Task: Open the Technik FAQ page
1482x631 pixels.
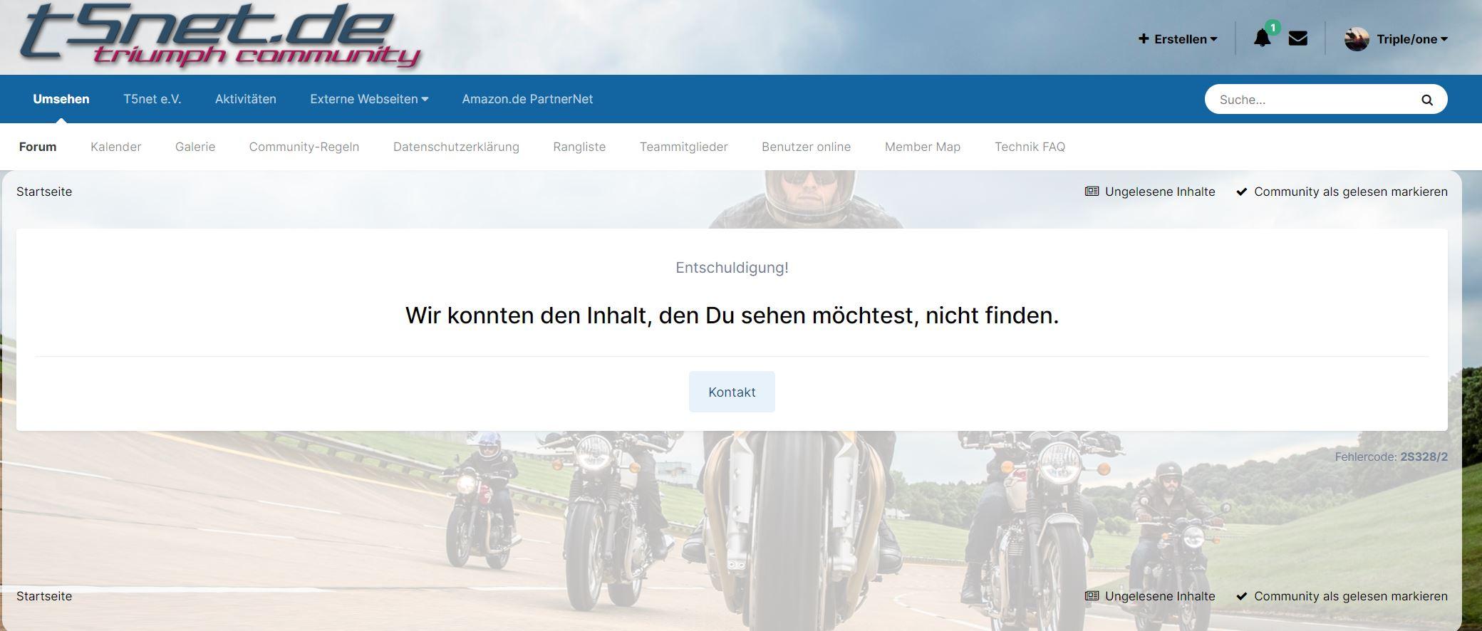Action: pyautogui.click(x=1030, y=147)
